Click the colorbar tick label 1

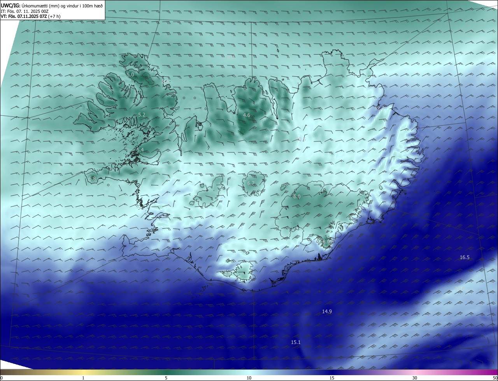pyautogui.click(x=83, y=378)
